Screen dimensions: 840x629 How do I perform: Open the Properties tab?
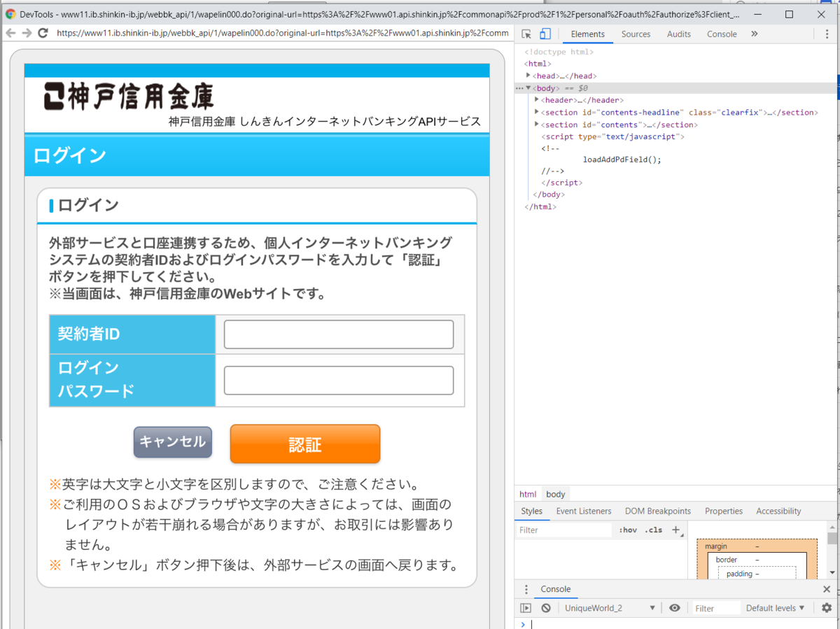pos(724,511)
